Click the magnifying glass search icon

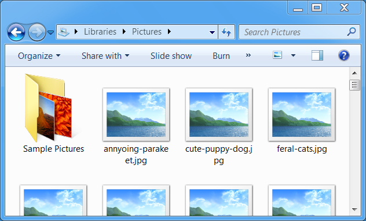click(352, 32)
